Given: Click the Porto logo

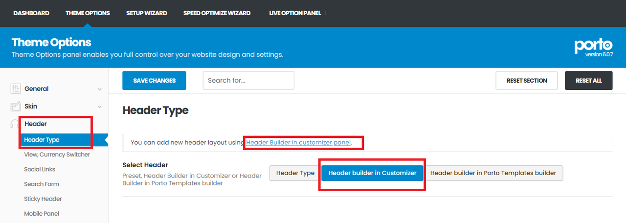Looking at the screenshot, I should pyautogui.click(x=593, y=45).
